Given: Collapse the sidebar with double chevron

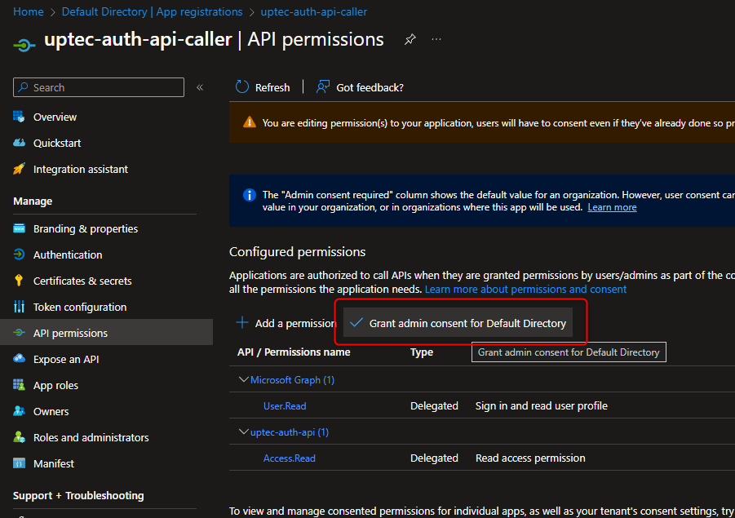Looking at the screenshot, I should (200, 87).
